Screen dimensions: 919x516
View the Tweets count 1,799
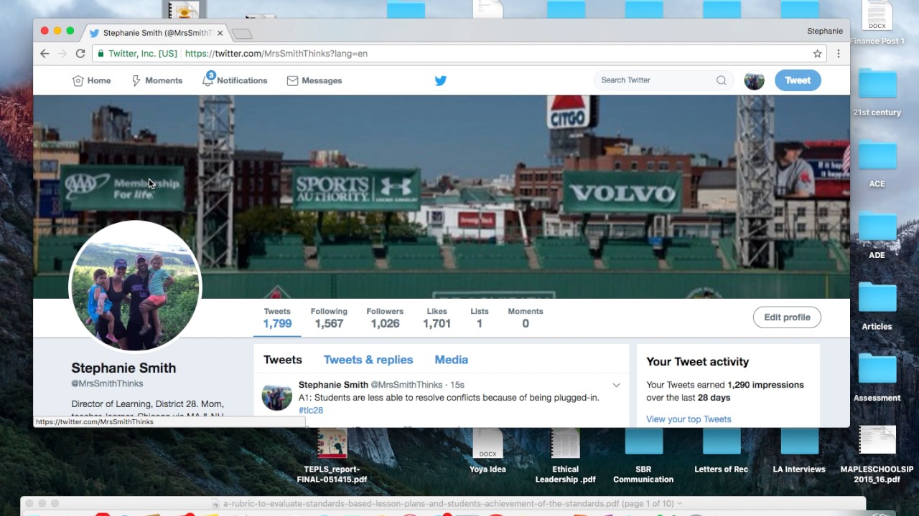click(277, 317)
